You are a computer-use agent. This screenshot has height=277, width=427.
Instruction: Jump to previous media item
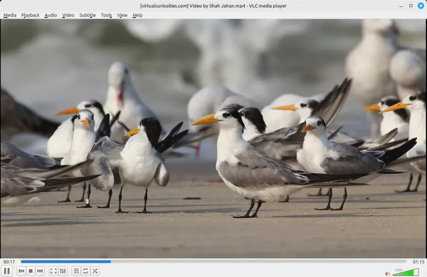coord(22,271)
